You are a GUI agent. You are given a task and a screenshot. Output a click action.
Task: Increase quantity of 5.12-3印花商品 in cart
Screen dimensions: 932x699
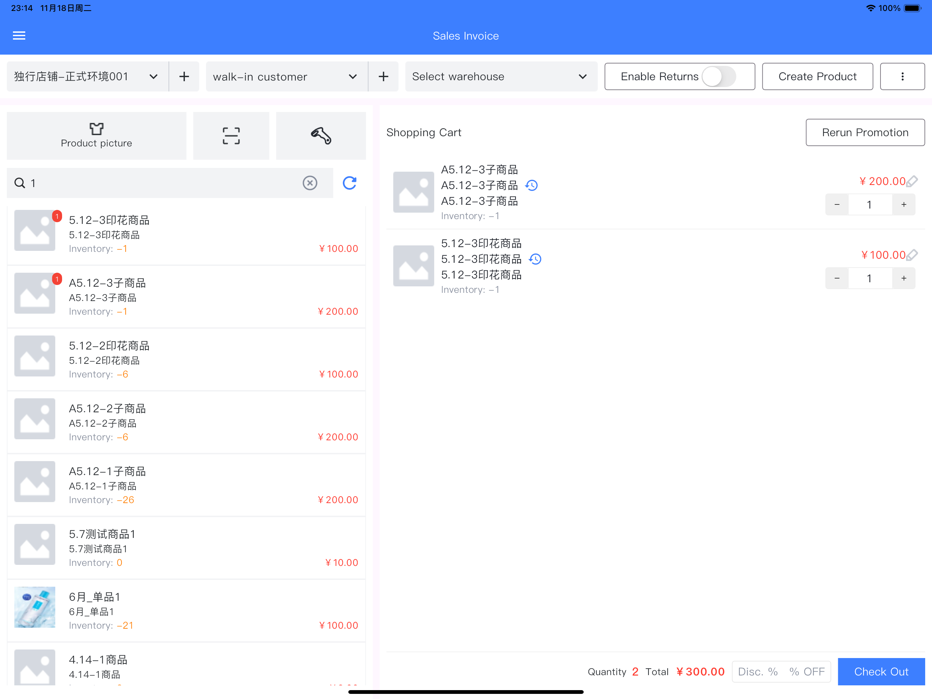pos(904,279)
